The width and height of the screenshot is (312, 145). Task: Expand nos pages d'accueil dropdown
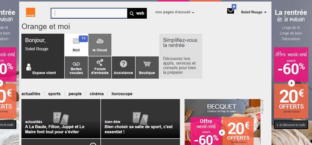(175, 12)
